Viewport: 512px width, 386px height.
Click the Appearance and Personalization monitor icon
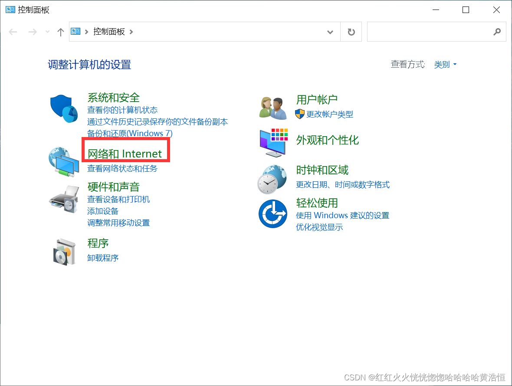(x=274, y=143)
